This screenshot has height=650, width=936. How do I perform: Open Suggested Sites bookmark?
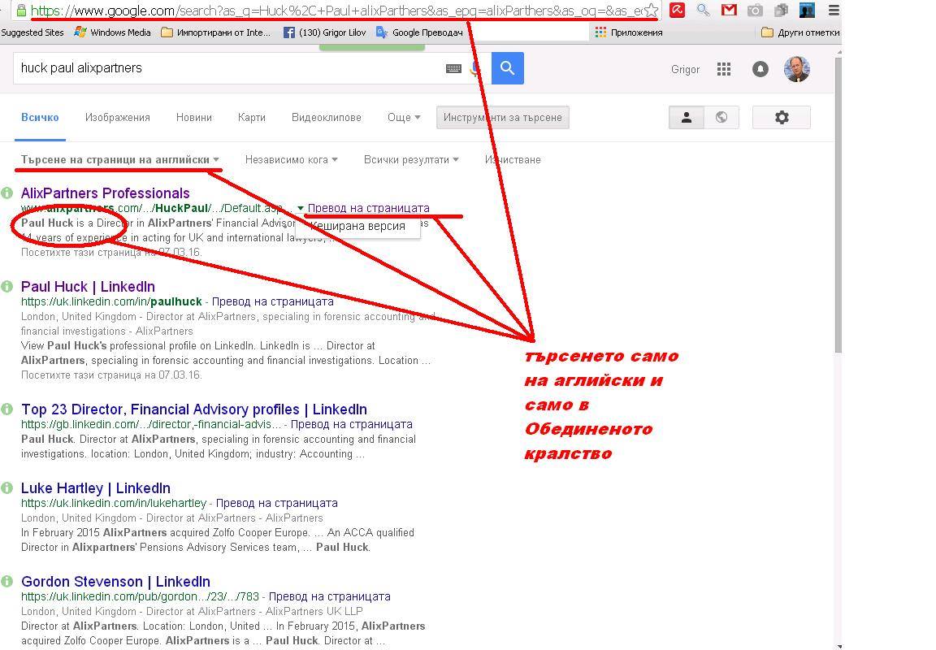pos(32,32)
